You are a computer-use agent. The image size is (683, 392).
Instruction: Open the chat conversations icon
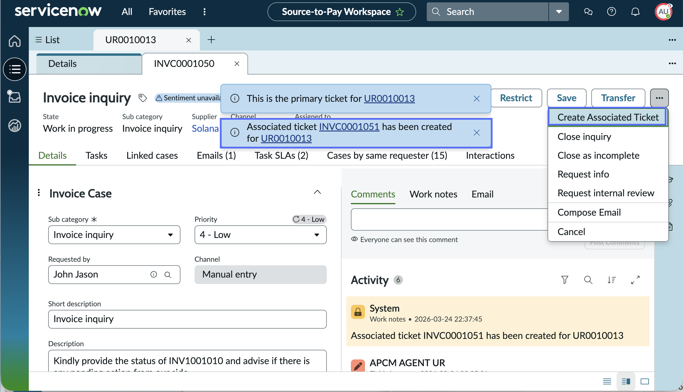click(588, 12)
